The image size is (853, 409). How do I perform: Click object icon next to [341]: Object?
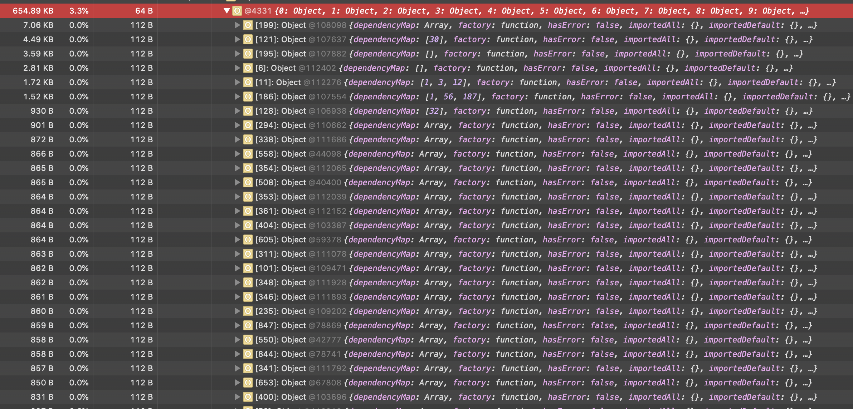tap(248, 368)
